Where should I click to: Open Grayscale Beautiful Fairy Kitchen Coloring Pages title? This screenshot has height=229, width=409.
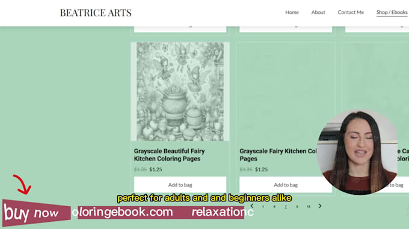[169, 154]
